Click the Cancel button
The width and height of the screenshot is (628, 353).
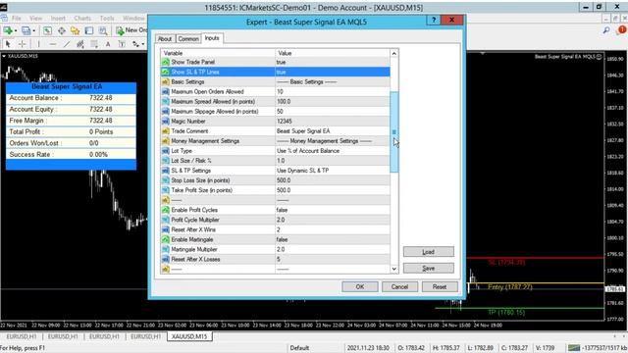tap(399, 287)
